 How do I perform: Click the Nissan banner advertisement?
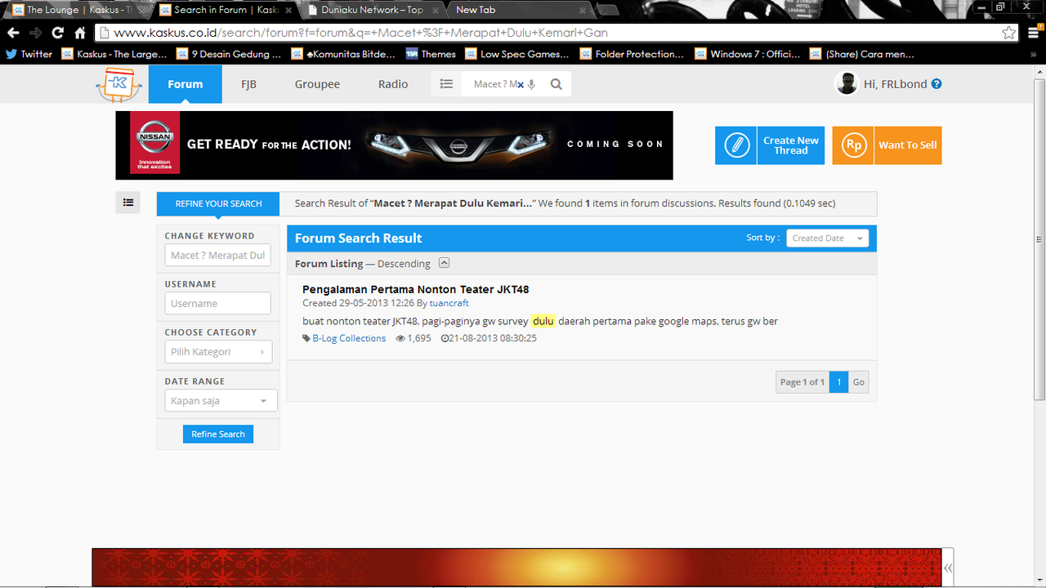coord(394,145)
